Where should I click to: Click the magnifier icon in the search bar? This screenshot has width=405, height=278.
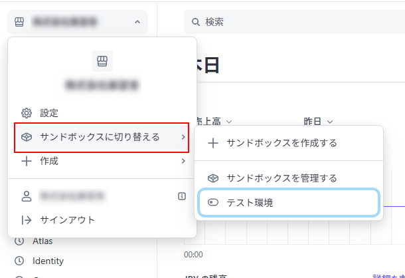[x=196, y=22]
